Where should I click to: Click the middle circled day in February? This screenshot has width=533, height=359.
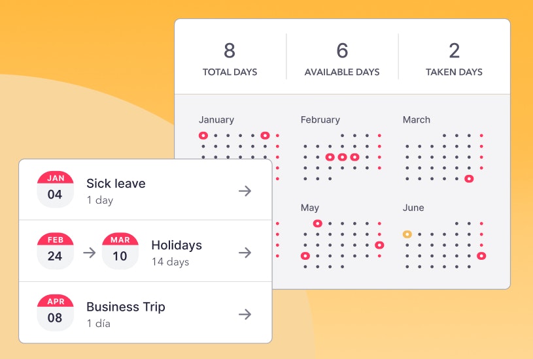pos(342,157)
